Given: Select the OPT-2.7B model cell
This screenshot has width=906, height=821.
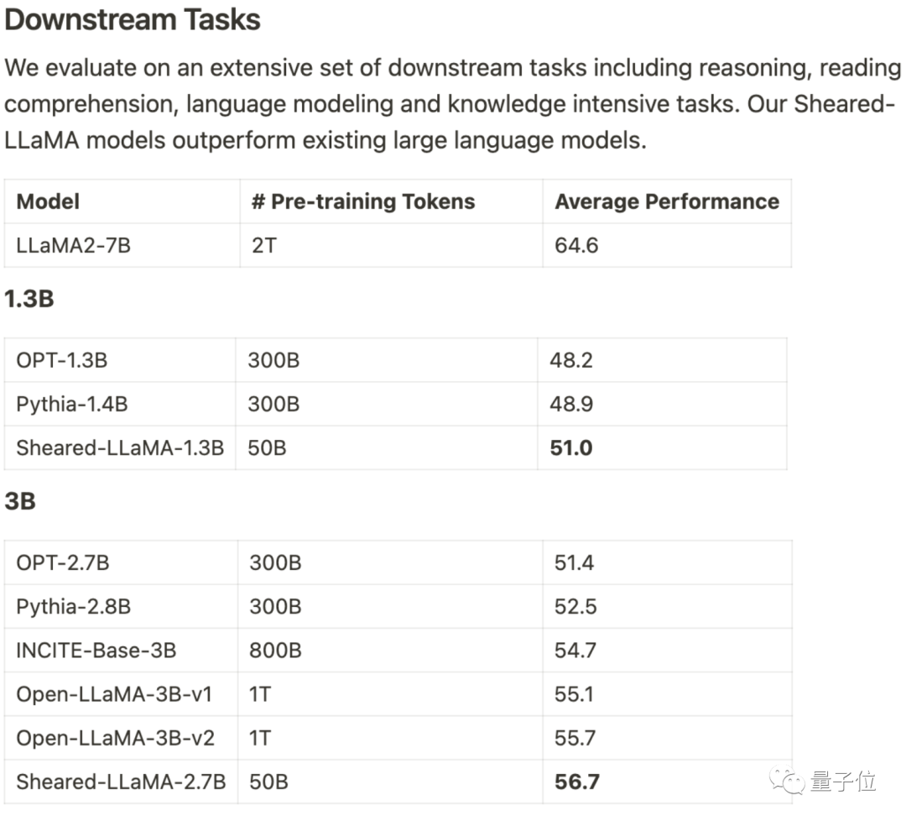Looking at the screenshot, I should [63, 562].
